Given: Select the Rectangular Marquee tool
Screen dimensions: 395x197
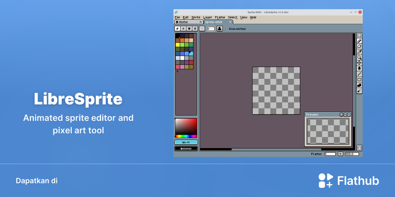Looking at the screenshot, I should point(359,35).
